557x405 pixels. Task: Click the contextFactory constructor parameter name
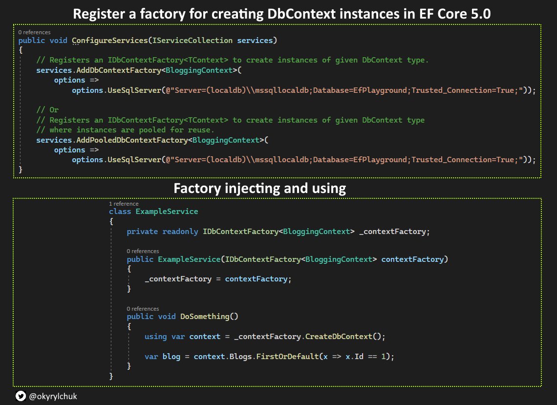click(x=412, y=259)
